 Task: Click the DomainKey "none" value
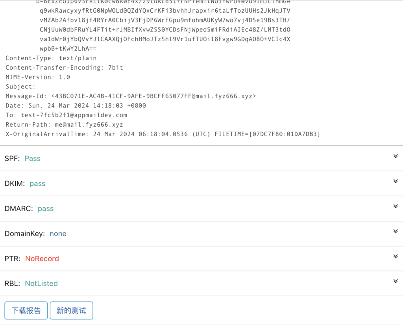tap(58, 234)
